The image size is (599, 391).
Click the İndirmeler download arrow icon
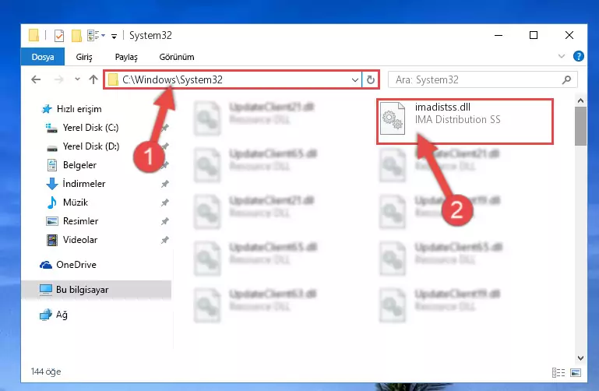[x=52, y=184]
